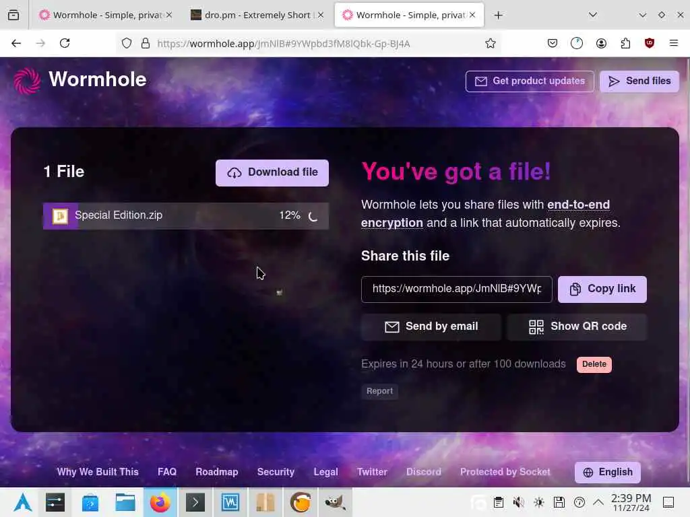
Task: Click Send by email button
Action: coord(431,326)
